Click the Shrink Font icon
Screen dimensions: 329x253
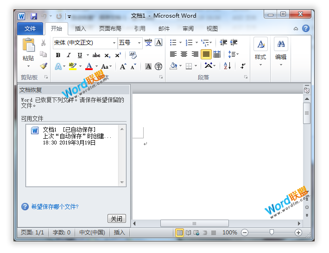[x=133, y=66]
